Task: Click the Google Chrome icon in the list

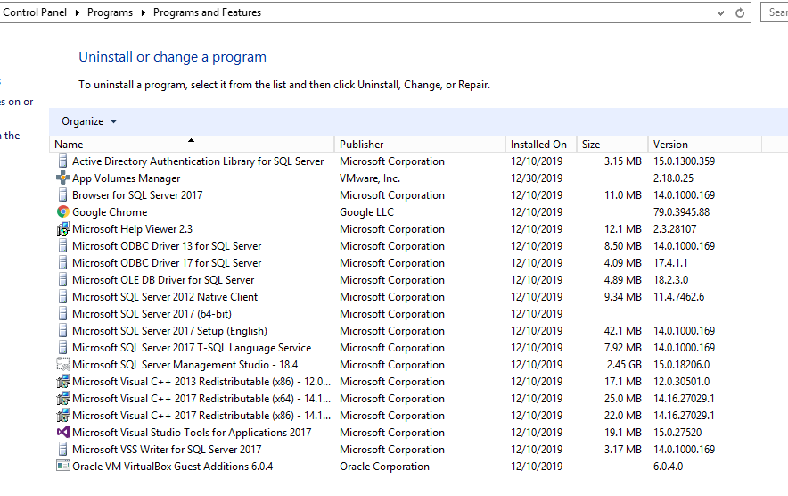Action: point(62,211)
